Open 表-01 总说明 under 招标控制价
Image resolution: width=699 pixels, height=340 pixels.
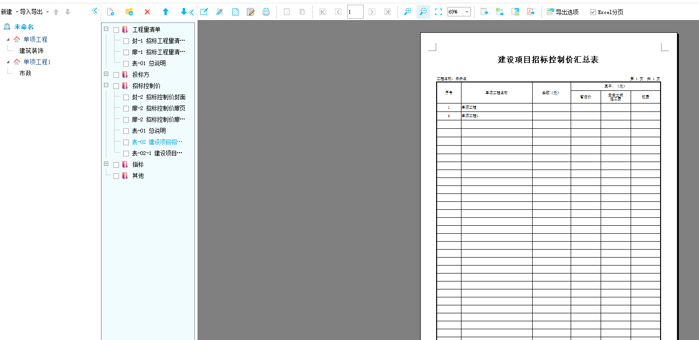149,131
